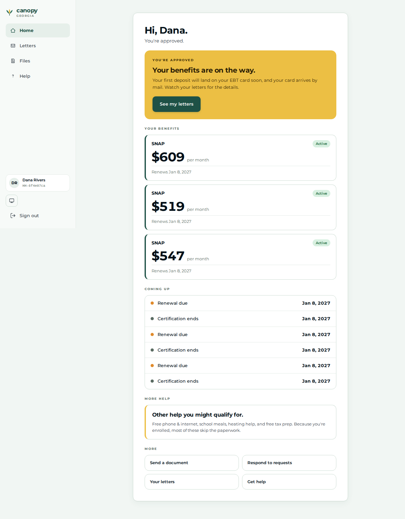Open the Other help you might qualify for card
Image resolution: width=405 pixels, height=519 pixels.
pos(240,422)
